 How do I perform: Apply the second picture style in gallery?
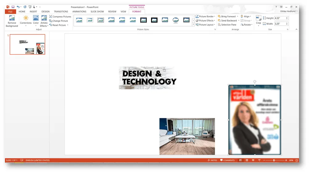[90, 20]
